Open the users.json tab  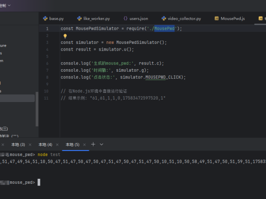136,19
